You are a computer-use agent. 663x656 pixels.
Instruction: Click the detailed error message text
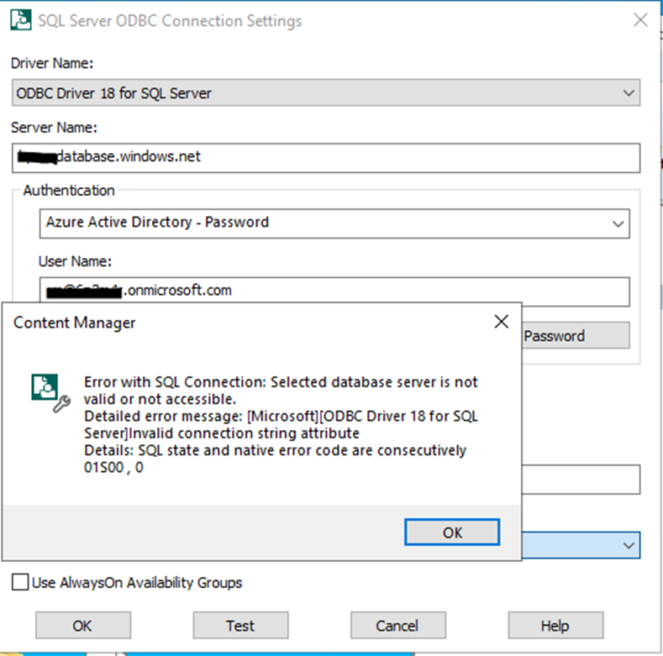(x=281, y=424)
